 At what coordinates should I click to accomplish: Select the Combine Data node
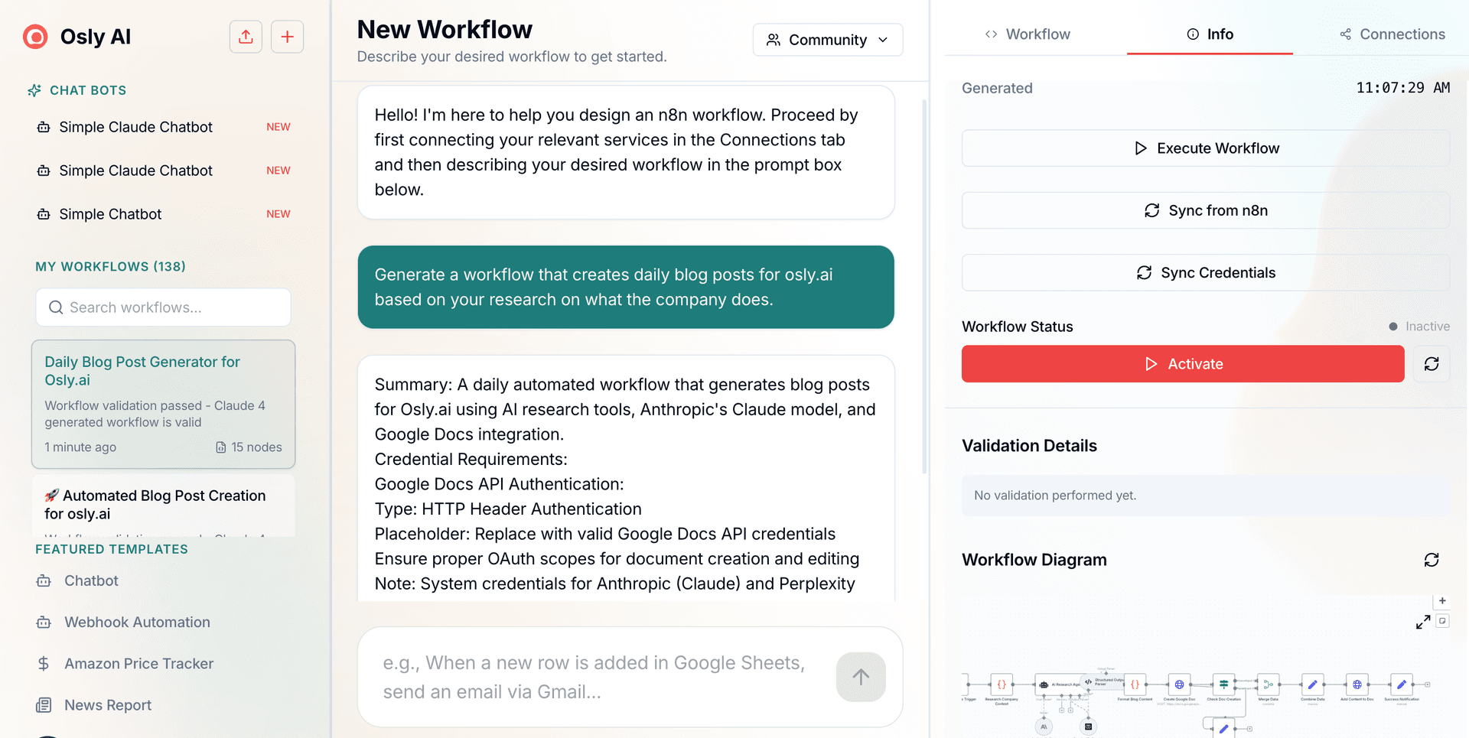click(1312, 684)
